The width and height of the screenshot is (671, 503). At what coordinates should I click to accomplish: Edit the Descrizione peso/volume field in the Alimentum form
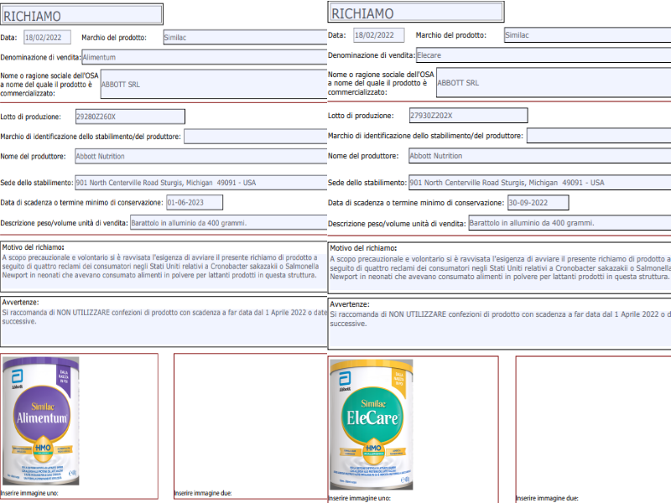[229, 223]
